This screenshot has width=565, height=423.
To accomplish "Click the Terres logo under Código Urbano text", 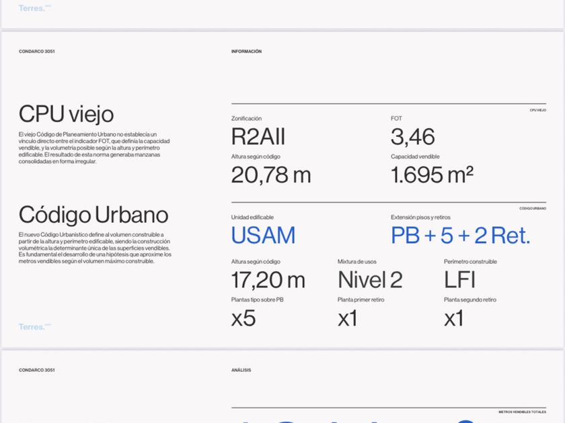I will [34, 327].
